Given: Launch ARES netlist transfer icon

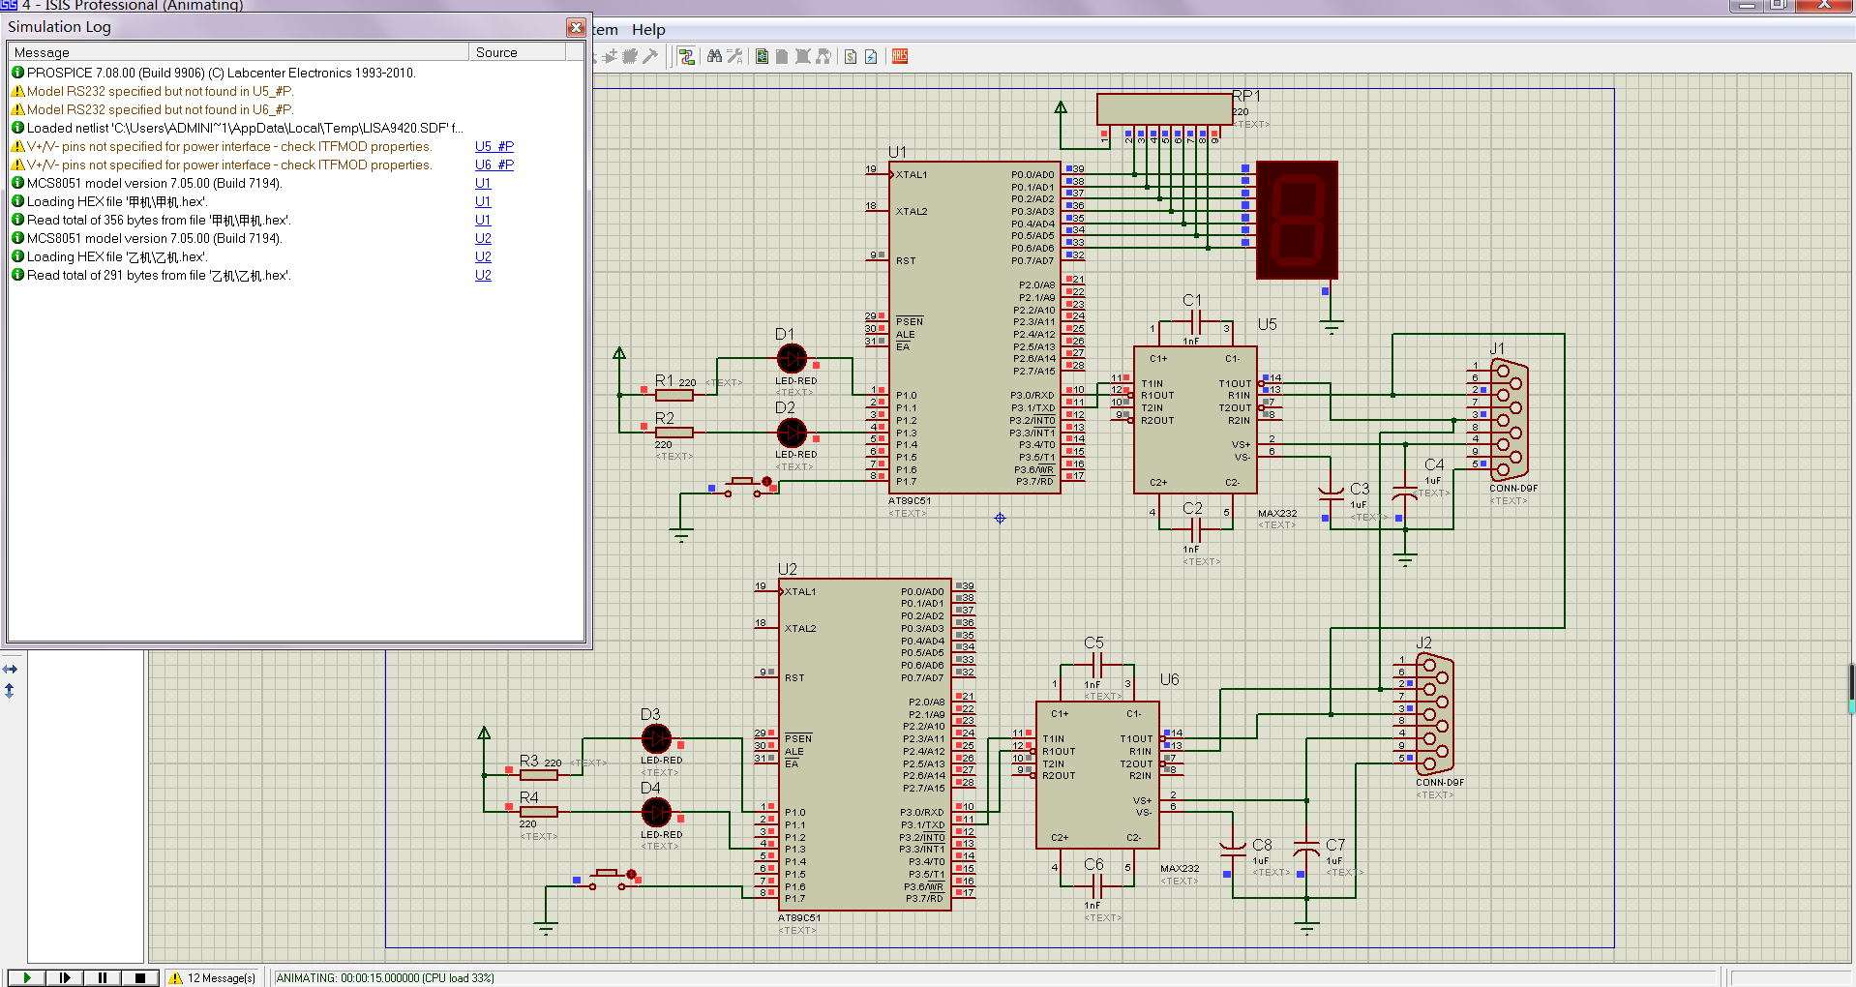Looking at the screenshot, I should click(x=900, y=56).
